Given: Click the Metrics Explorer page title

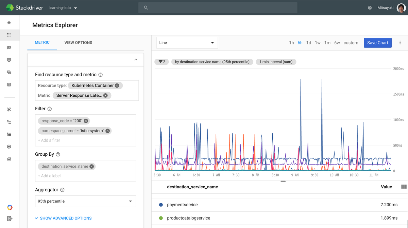Looking at the screenshot, I should tap(55, 25).
